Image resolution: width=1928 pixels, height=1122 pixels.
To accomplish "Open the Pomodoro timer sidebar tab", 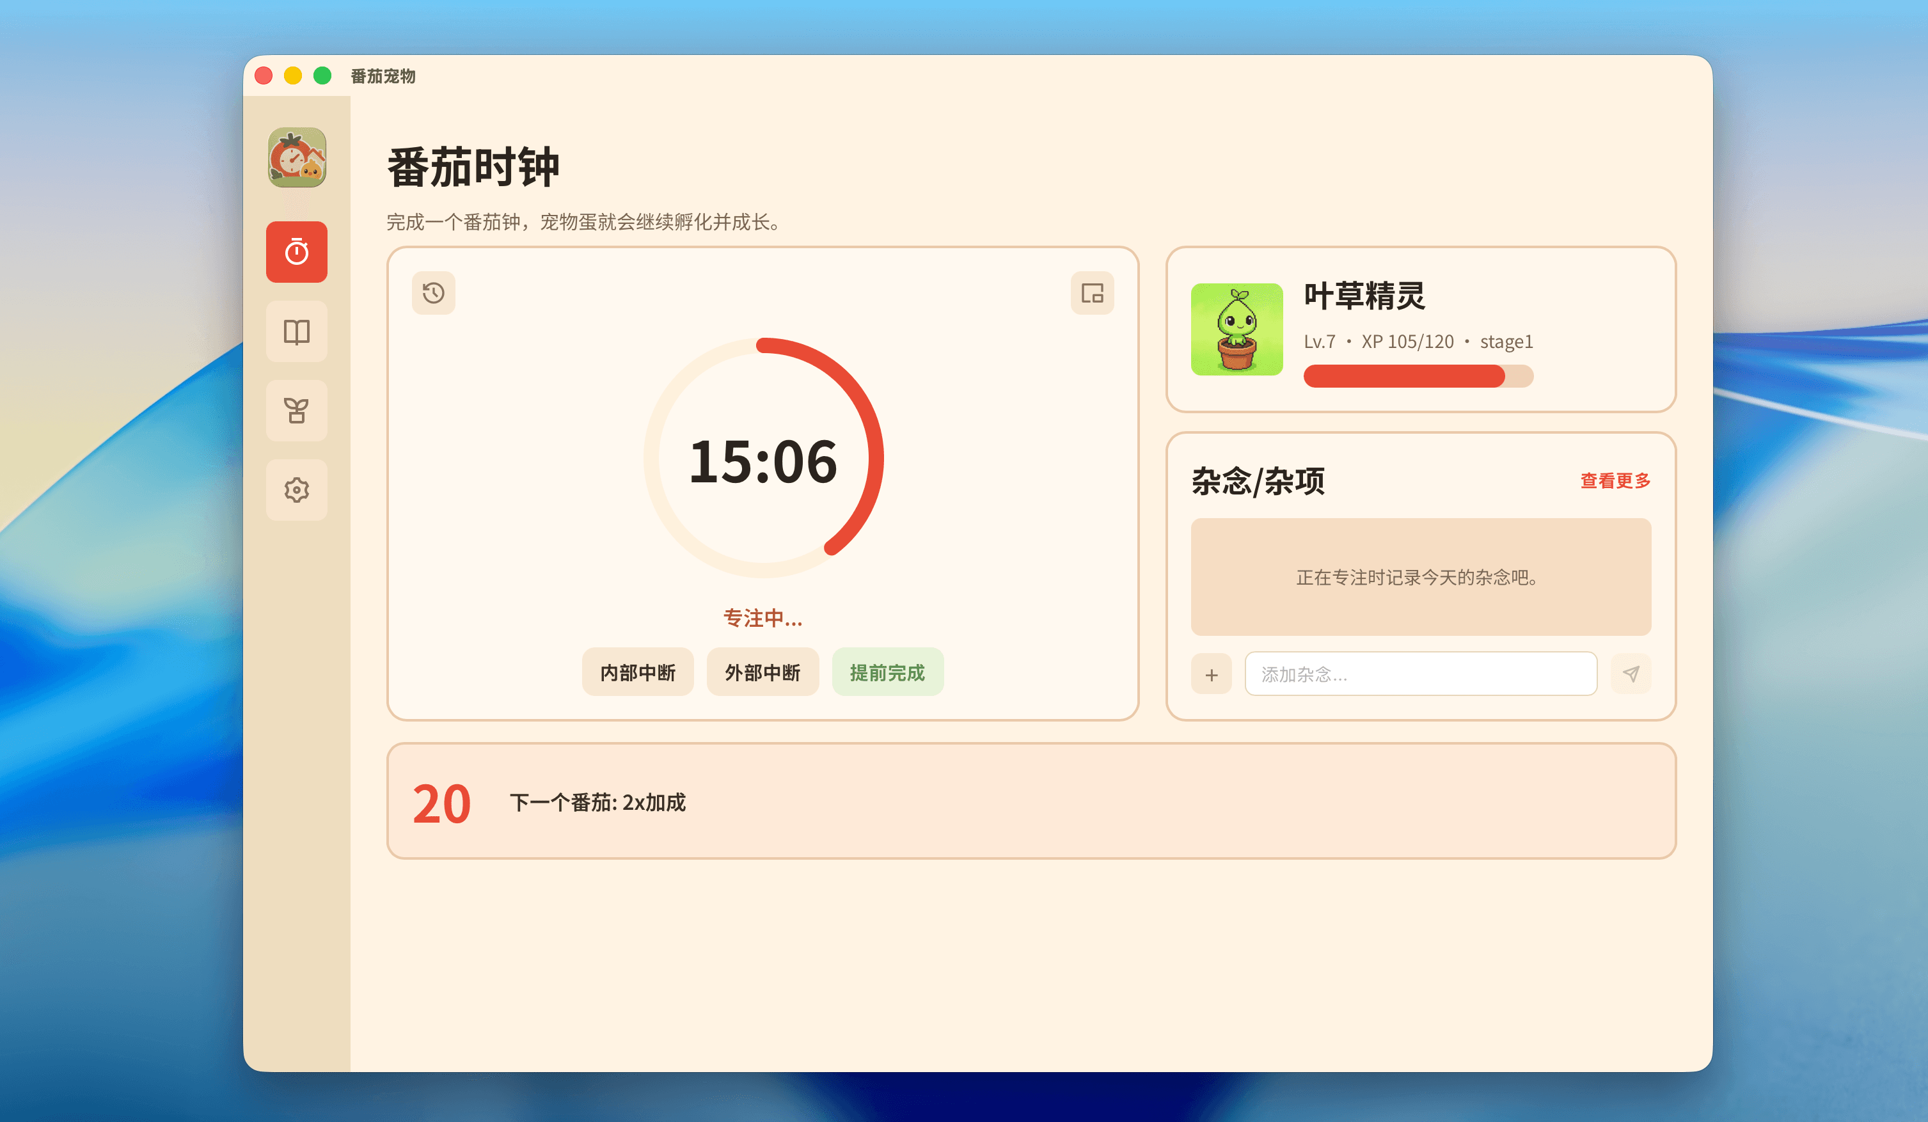I will [297, 251].
